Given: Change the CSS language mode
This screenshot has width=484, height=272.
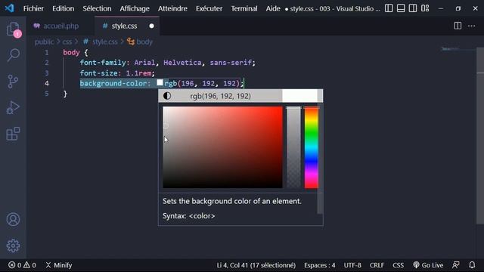Looking at the screenshot, I should (399, 265).
